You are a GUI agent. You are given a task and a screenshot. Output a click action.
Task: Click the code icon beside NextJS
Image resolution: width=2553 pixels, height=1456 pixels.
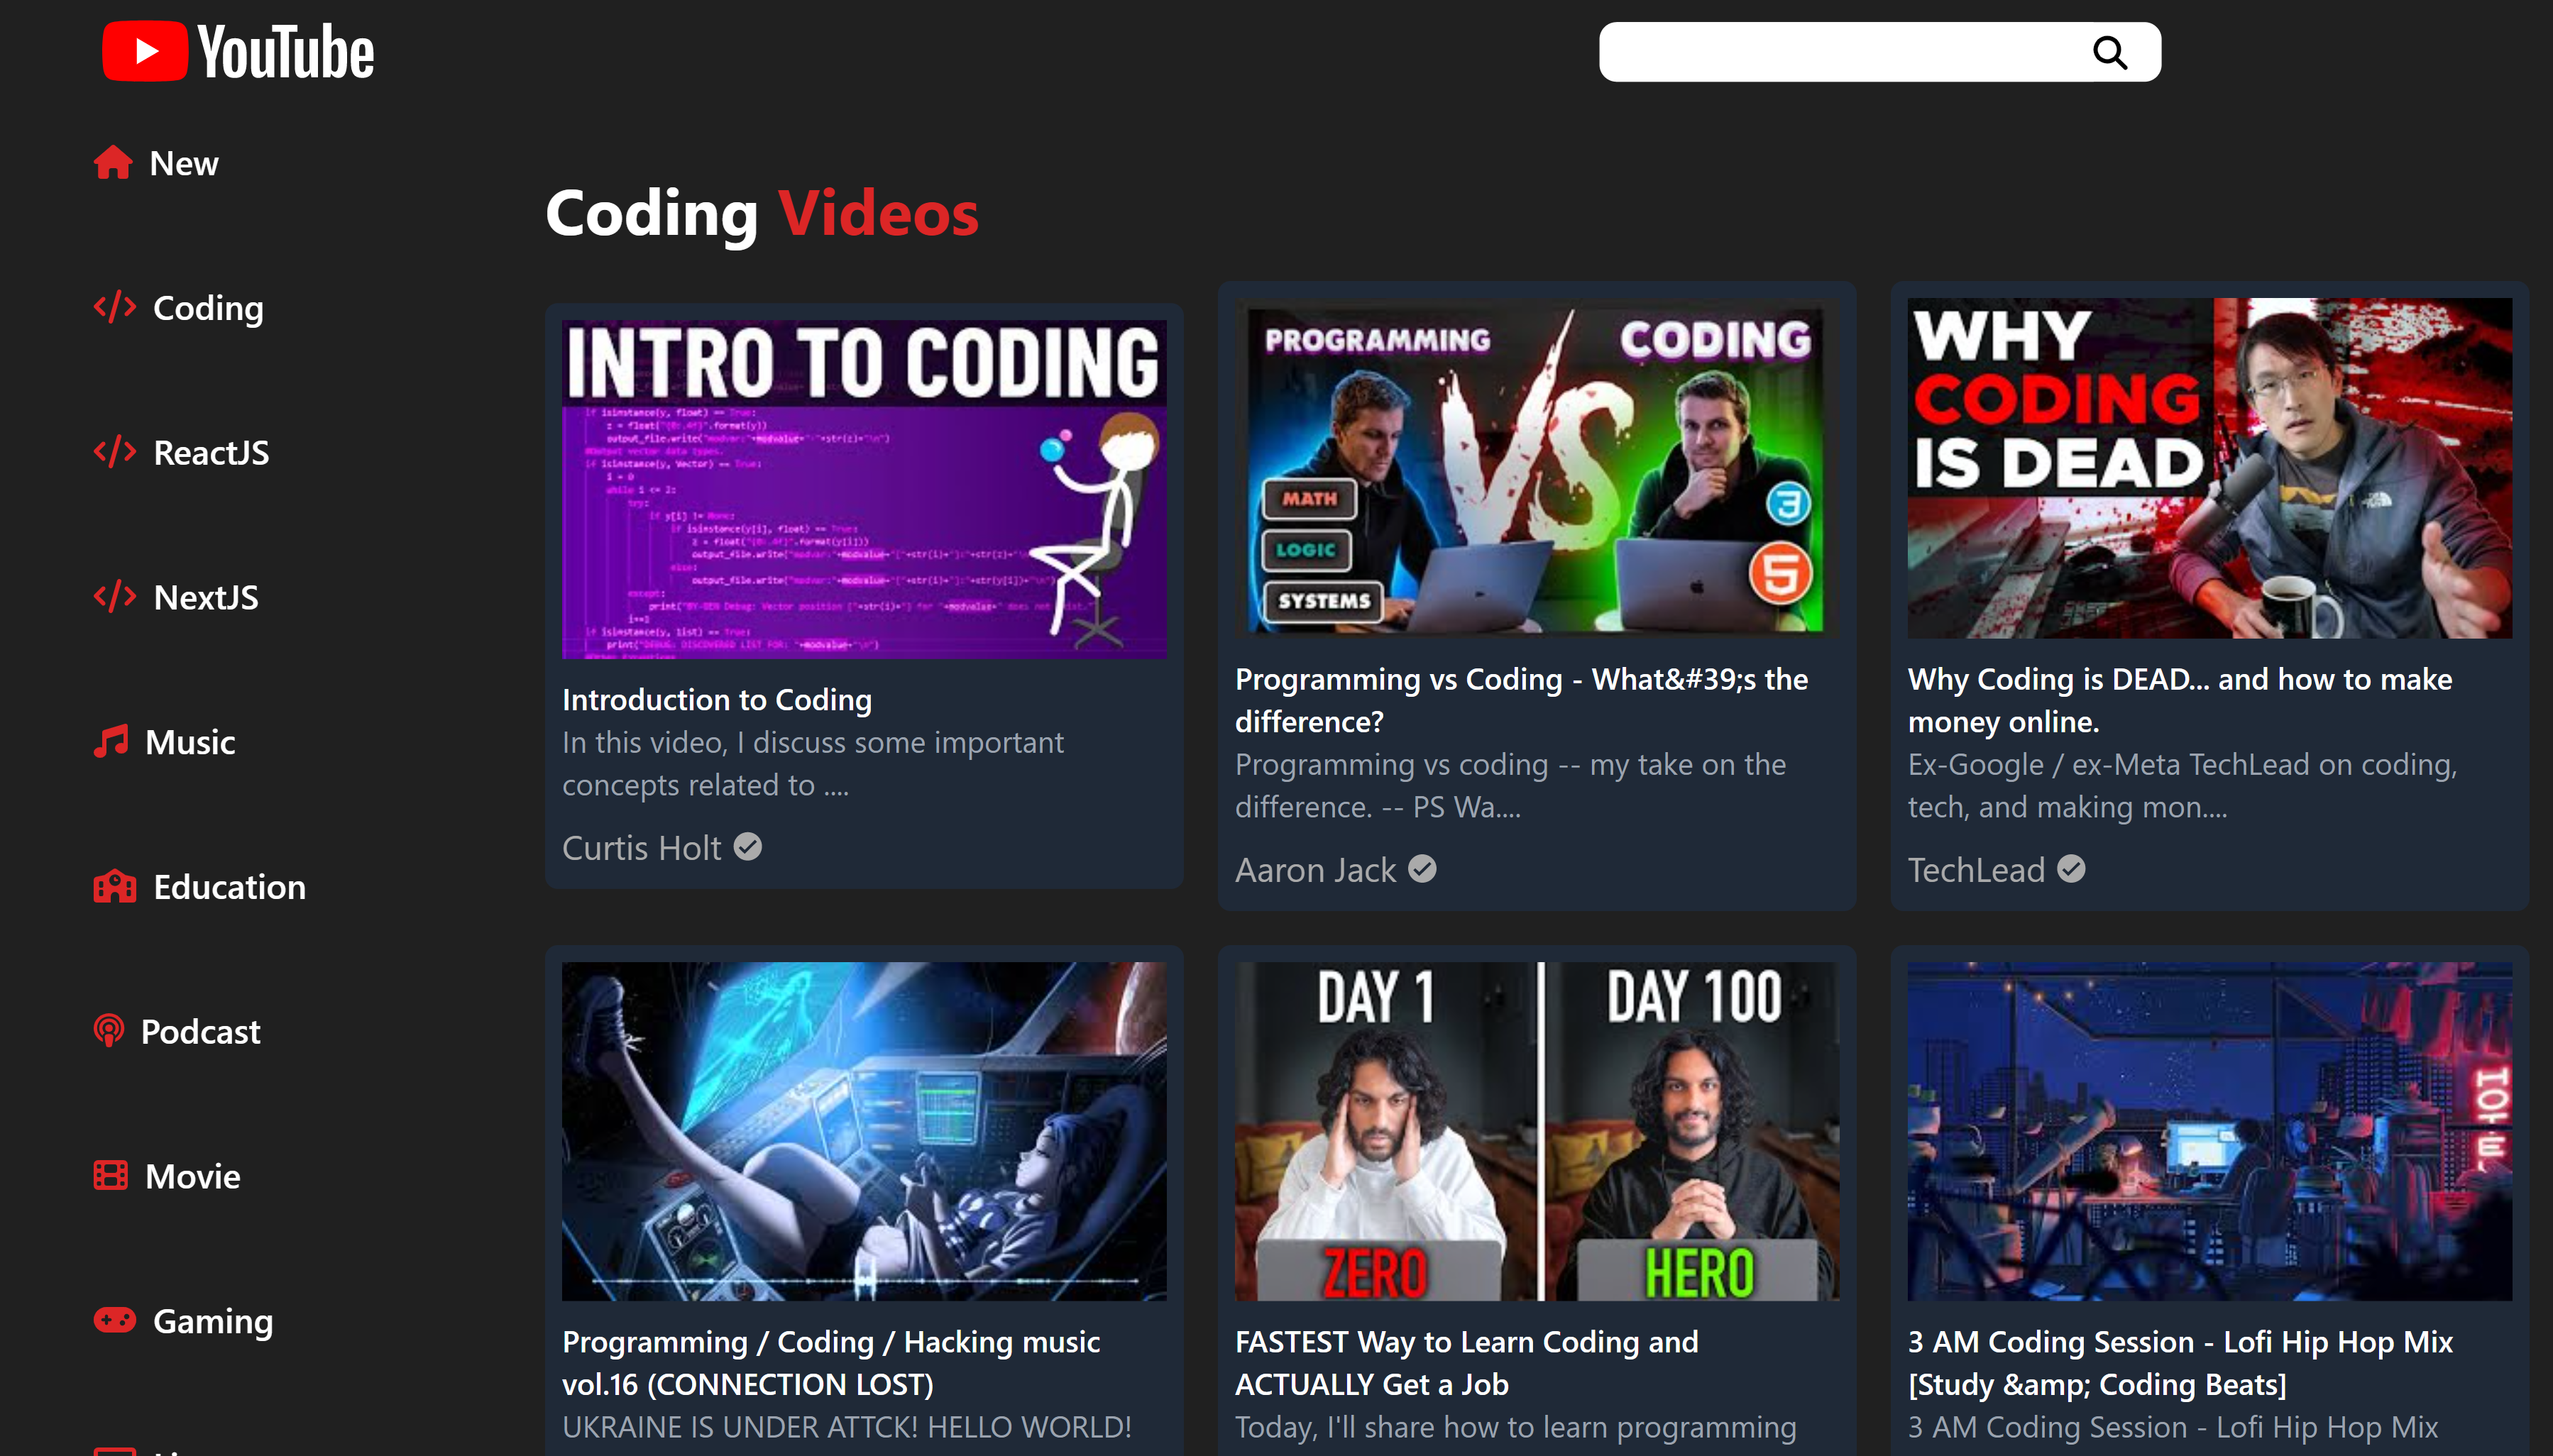coord(115,596)
